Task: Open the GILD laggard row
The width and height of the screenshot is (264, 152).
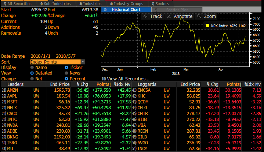Action: click(196, 137)
